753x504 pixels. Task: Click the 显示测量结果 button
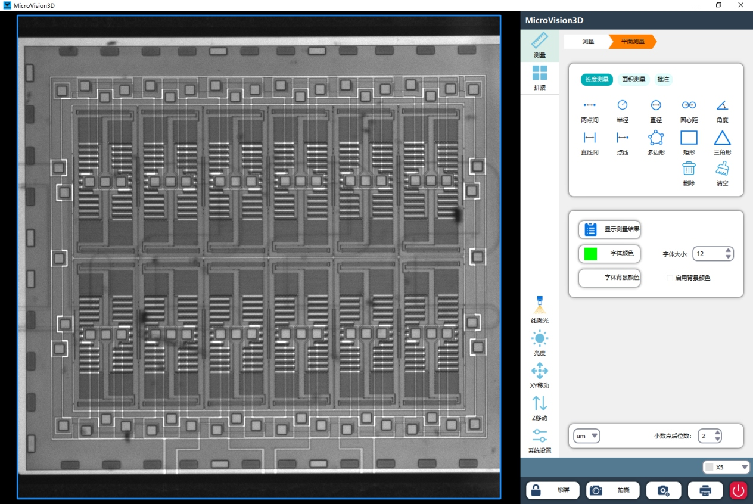click(609, 229)
